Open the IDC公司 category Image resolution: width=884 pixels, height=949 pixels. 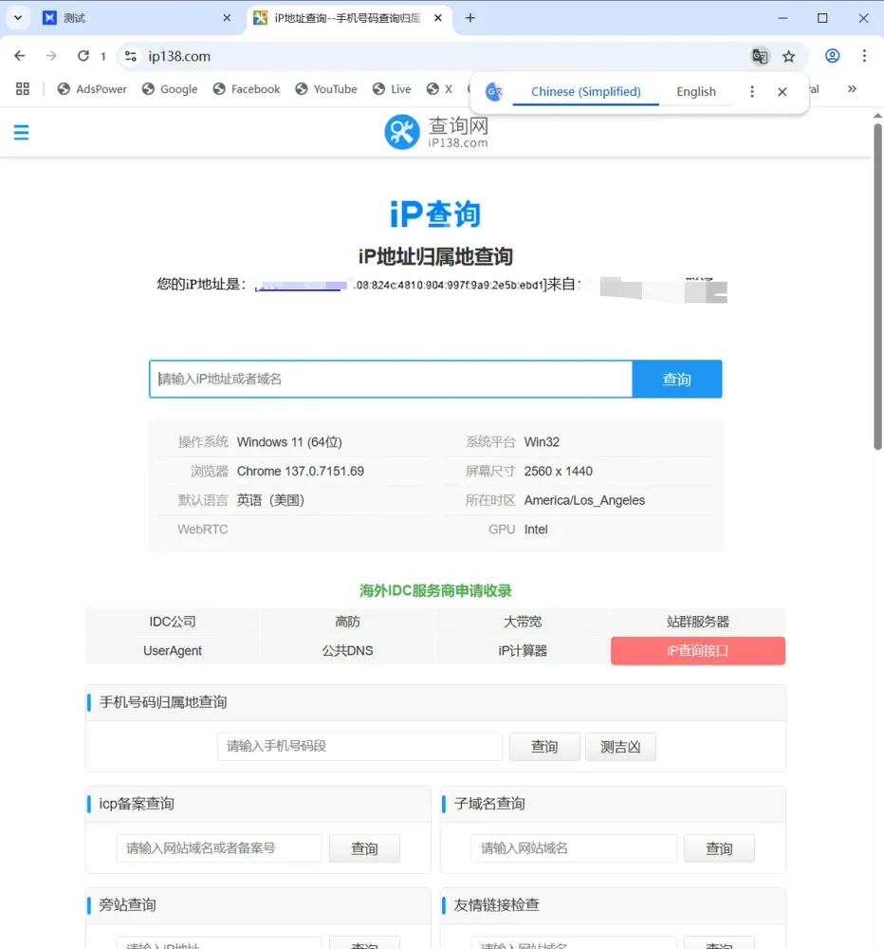pyautogui.click(x=173, y=622)
